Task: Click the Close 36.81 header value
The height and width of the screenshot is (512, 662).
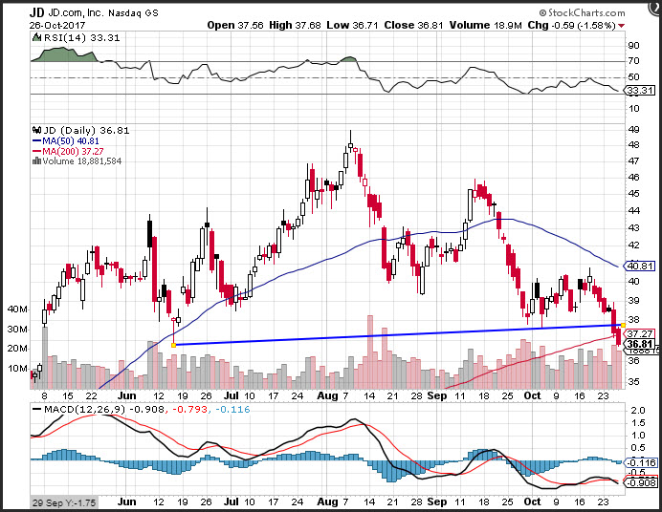Action: pyautogui.click(x=413, y=25)
